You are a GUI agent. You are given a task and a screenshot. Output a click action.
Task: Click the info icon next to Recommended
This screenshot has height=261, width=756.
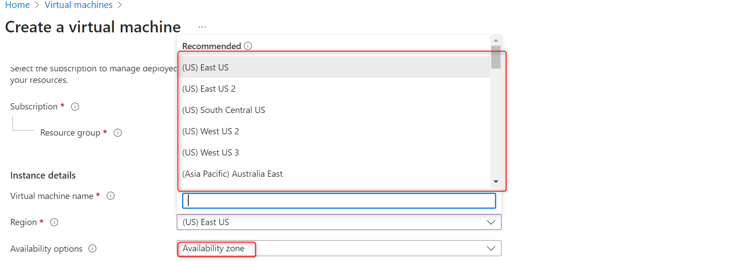click(x=248, y=46)
